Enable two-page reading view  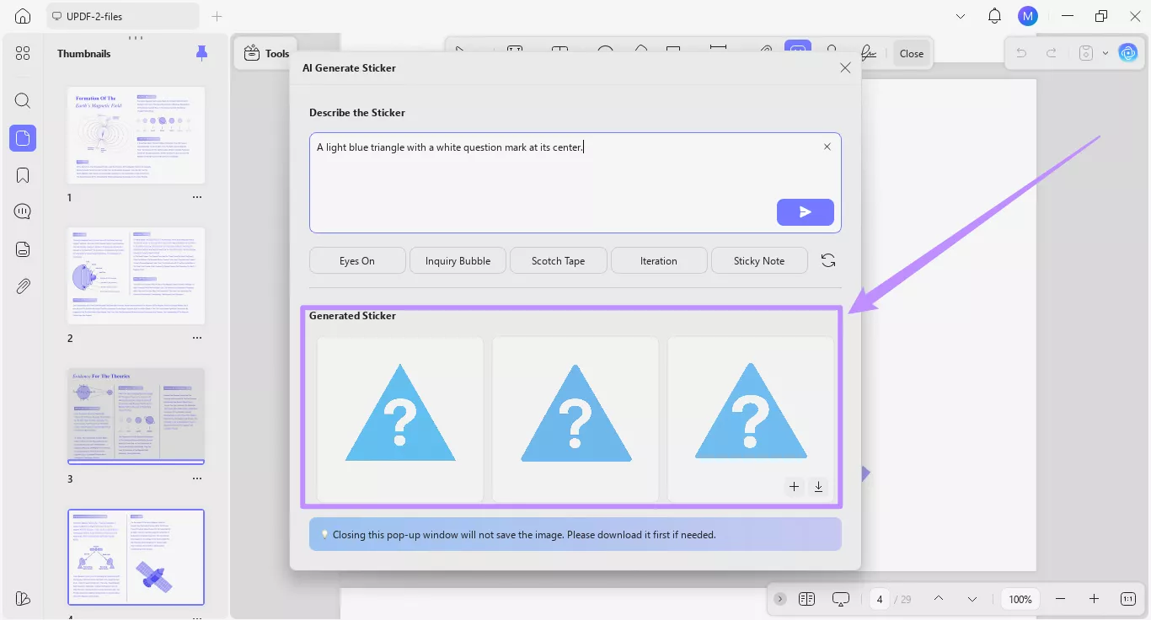806,599
